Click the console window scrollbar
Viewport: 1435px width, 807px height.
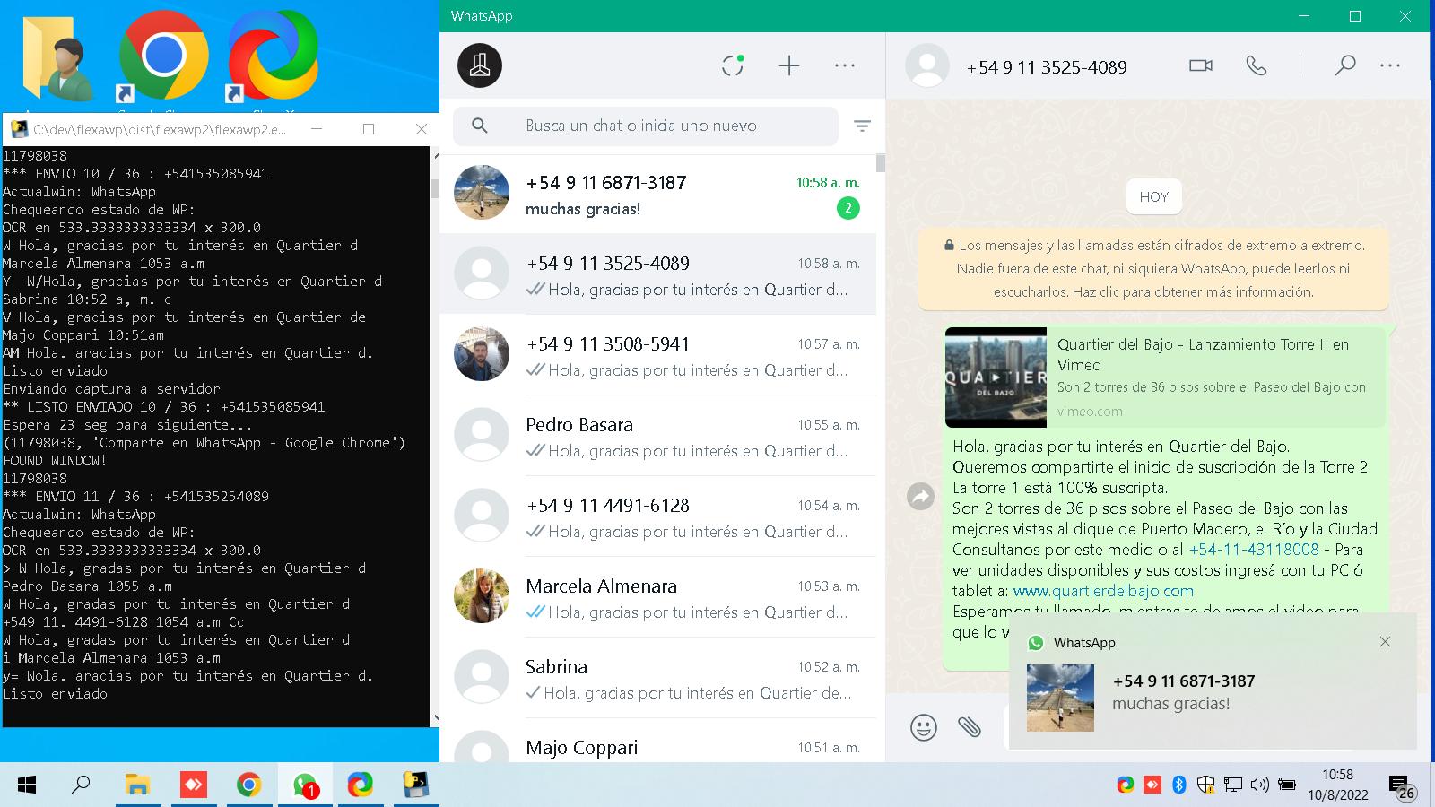click(434, 188)
